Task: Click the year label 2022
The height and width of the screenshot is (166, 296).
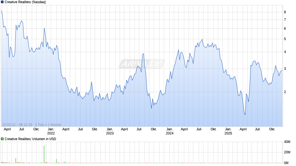Action: (51, 133)
